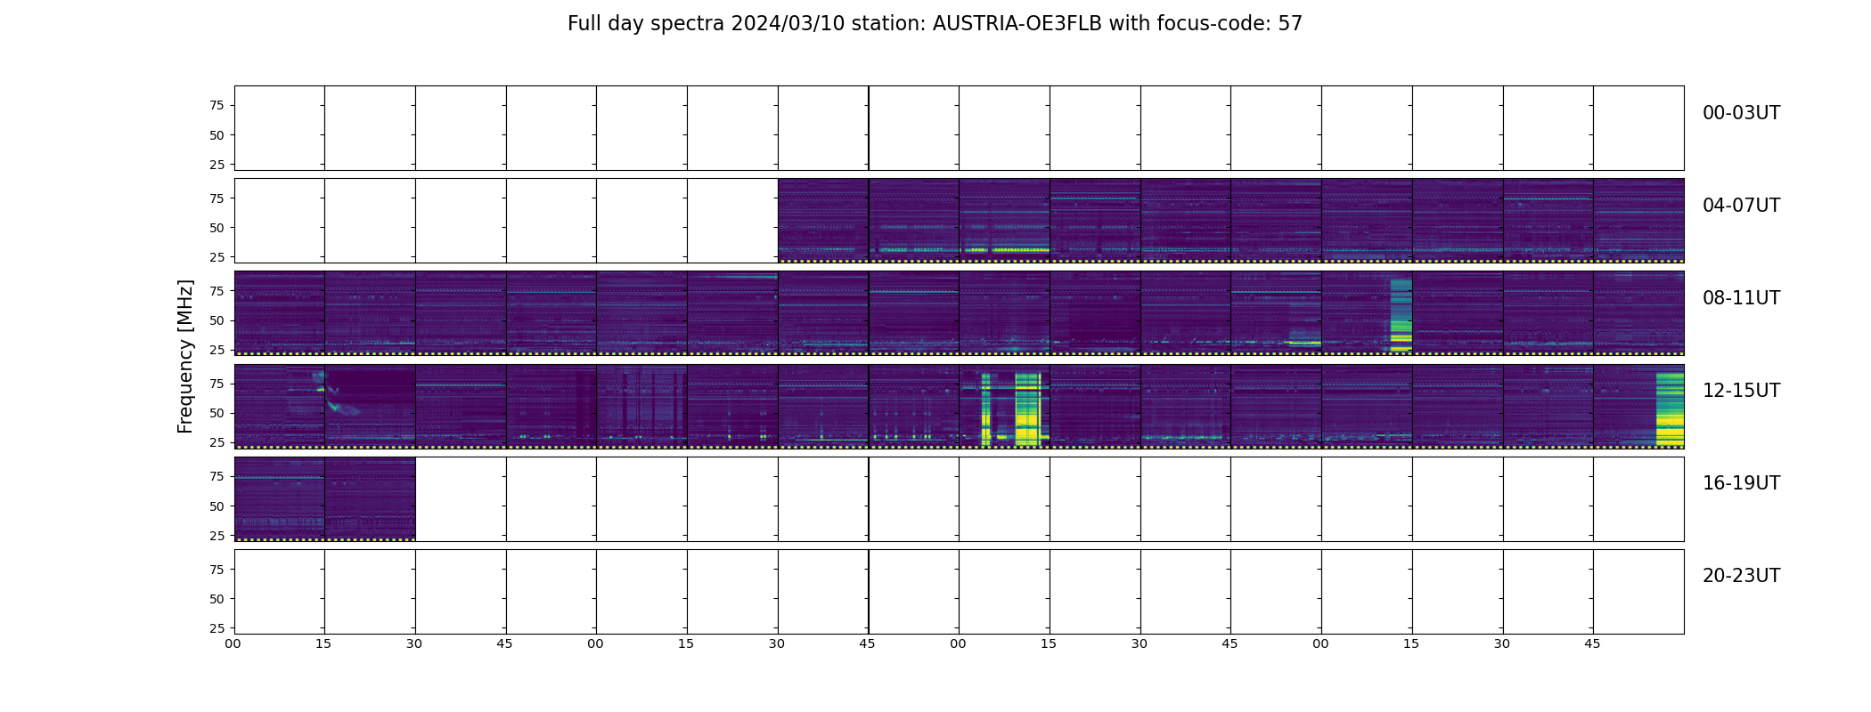Image resolution: width=1871 pixels, height=712 pixels.
Task: Click the '12-15UT' row label
Action: (x=1741, y=391)
